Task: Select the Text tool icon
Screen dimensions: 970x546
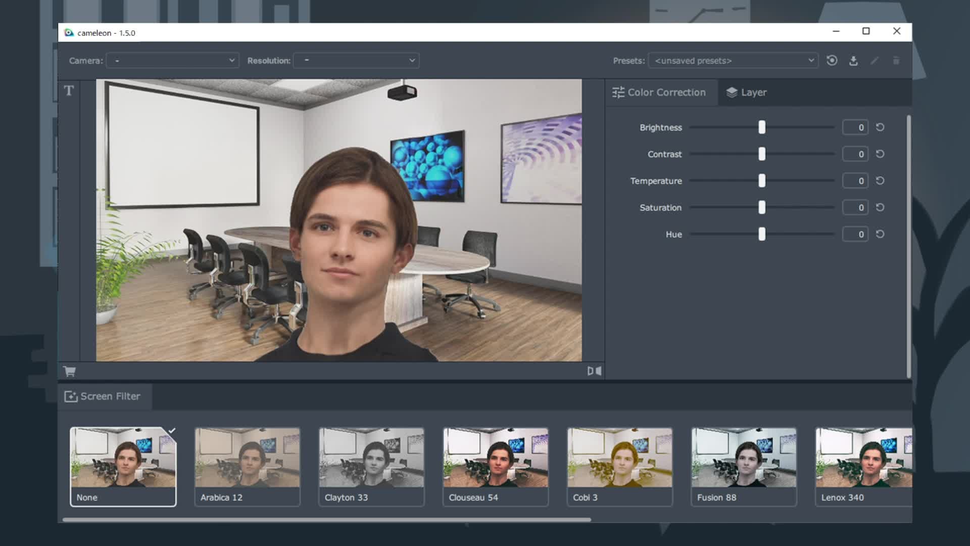Action: coord(69,90)
